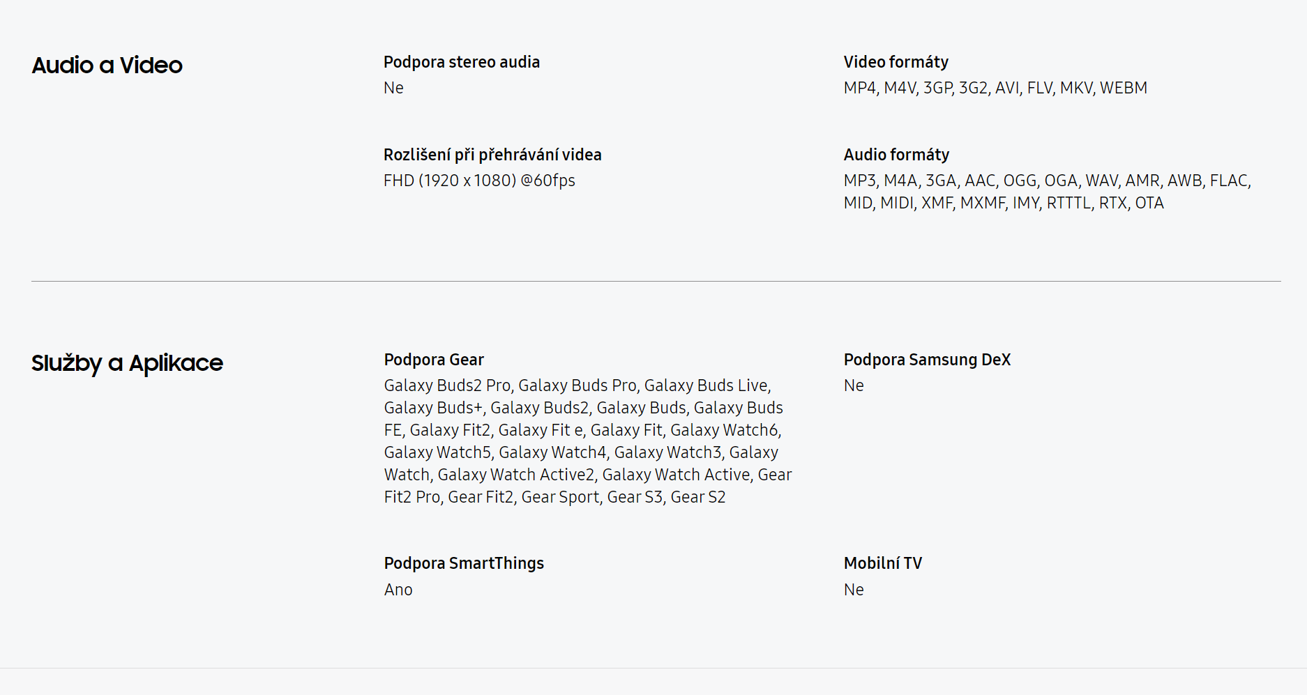1307x695 pixels.
Task: Select the MP4, M4V, 3GP video formats text
Action: (995, 88)
